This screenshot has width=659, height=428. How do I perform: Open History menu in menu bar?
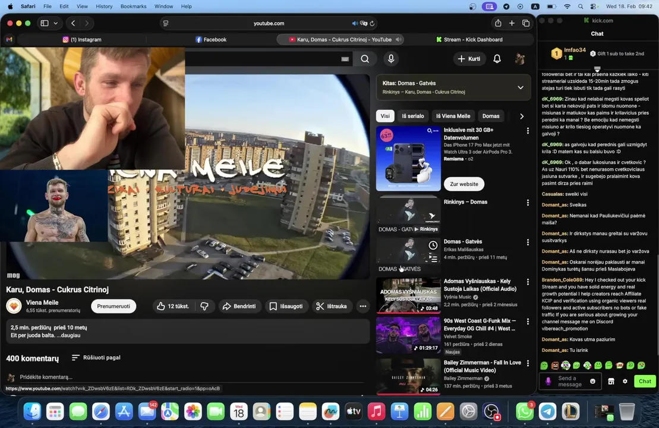(x=104, y=7)
